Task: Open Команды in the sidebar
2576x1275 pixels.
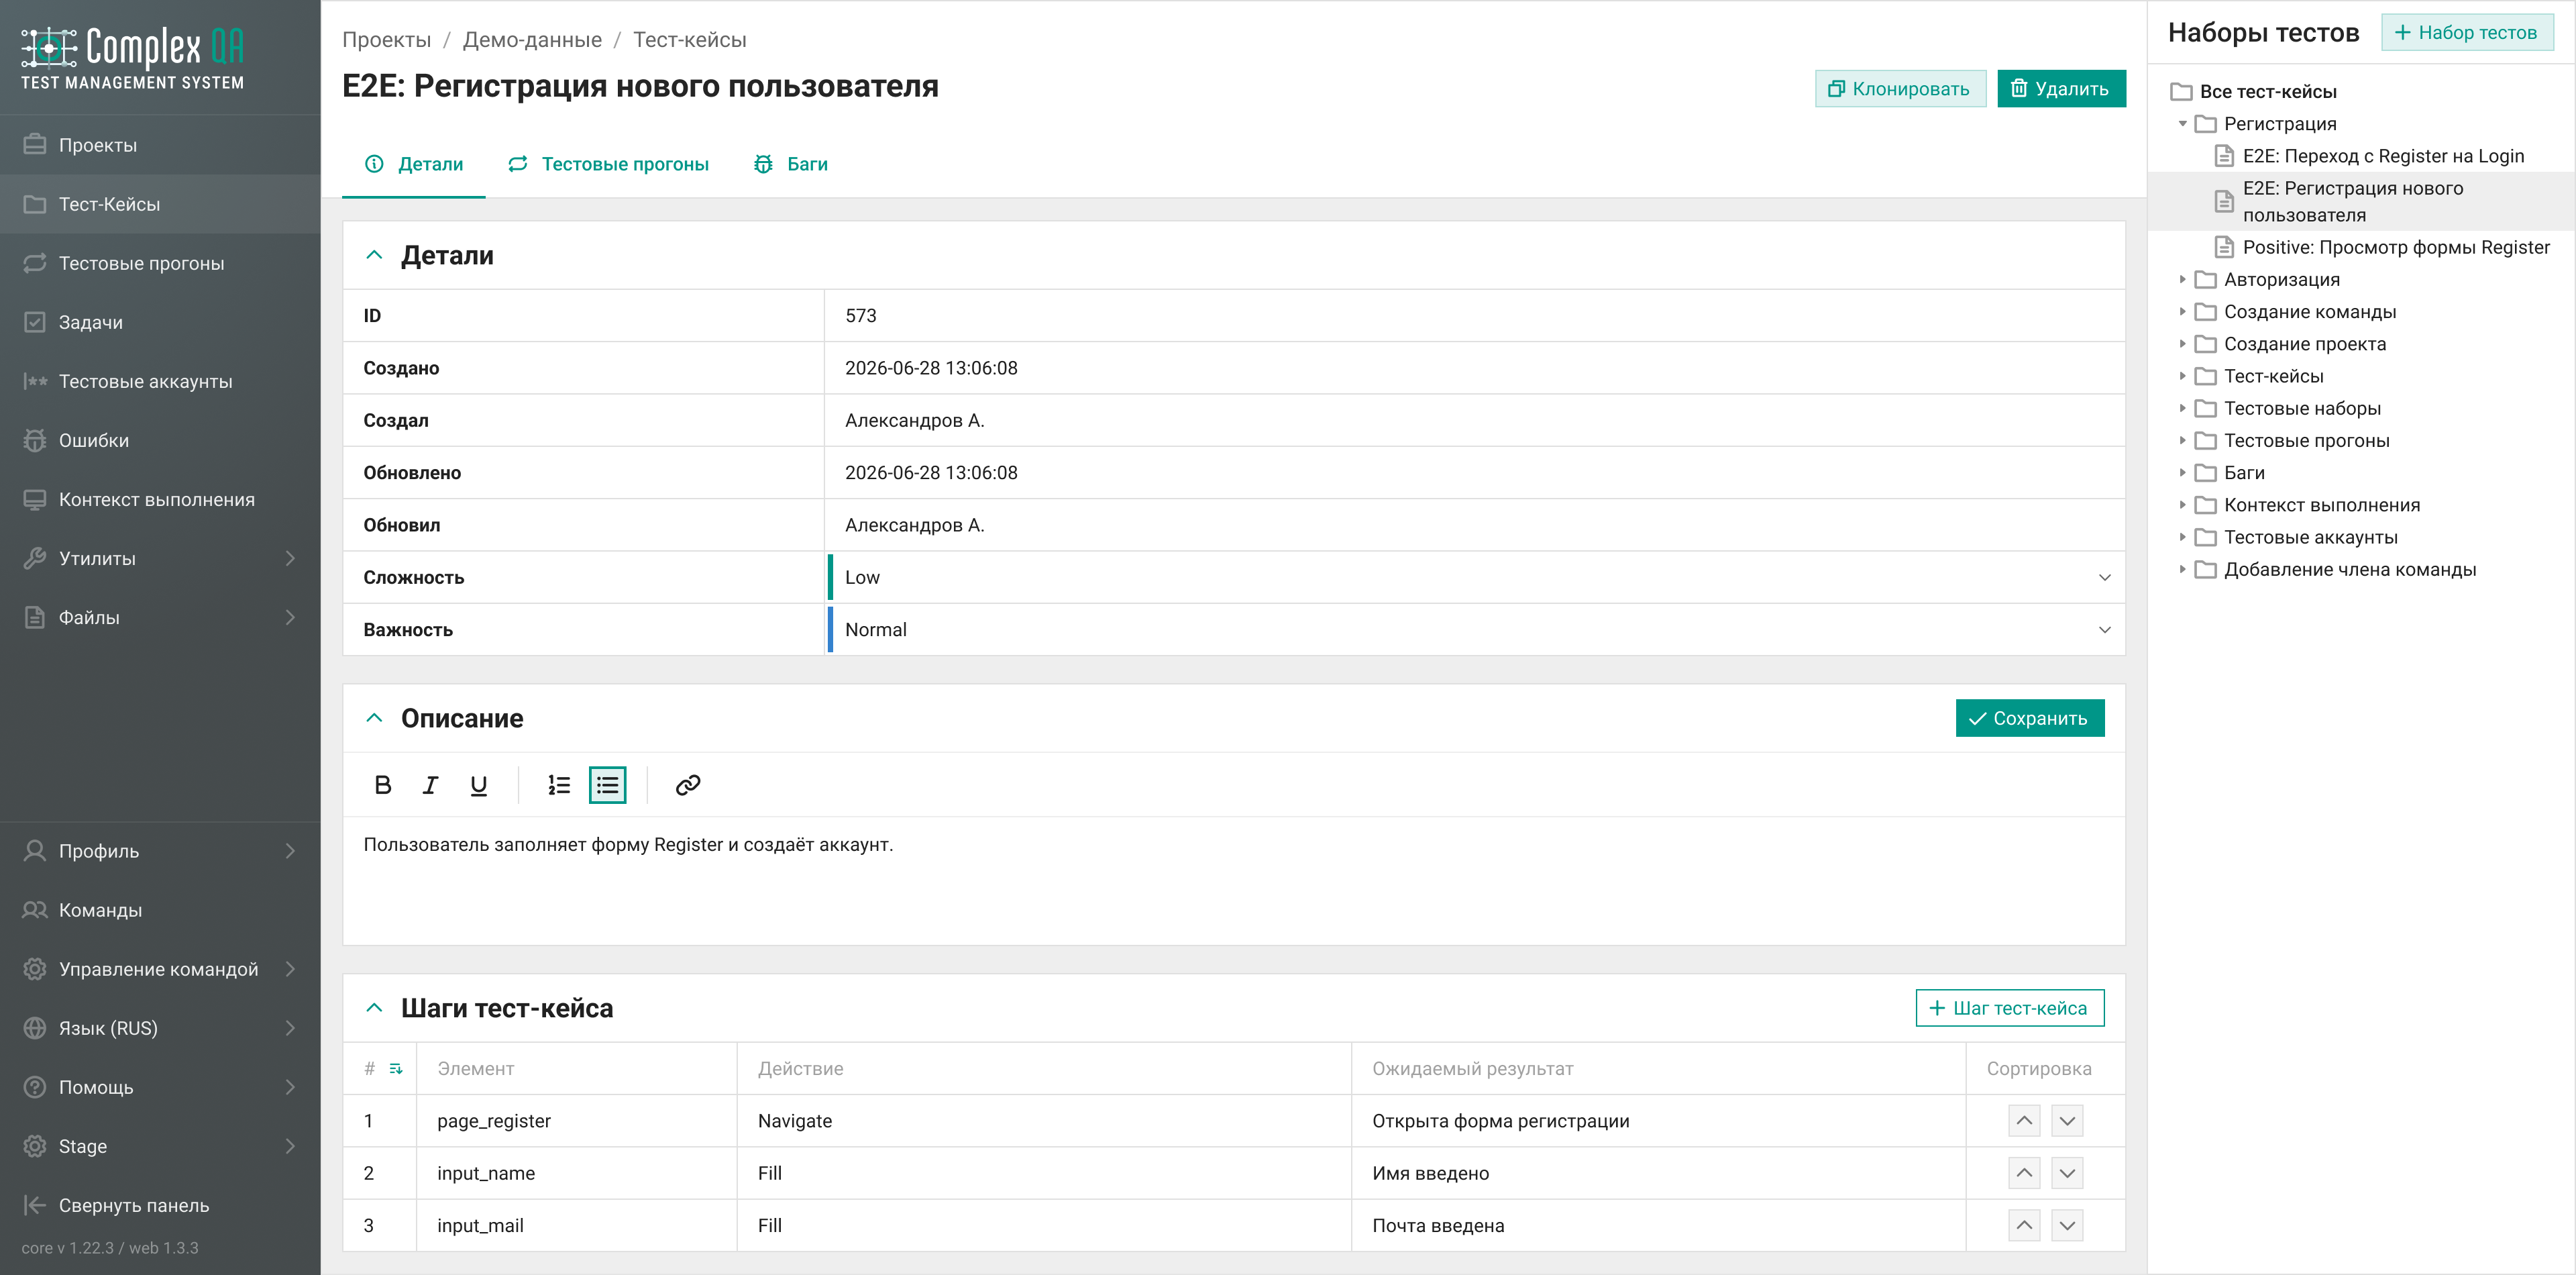Action: tap(160, 910)
